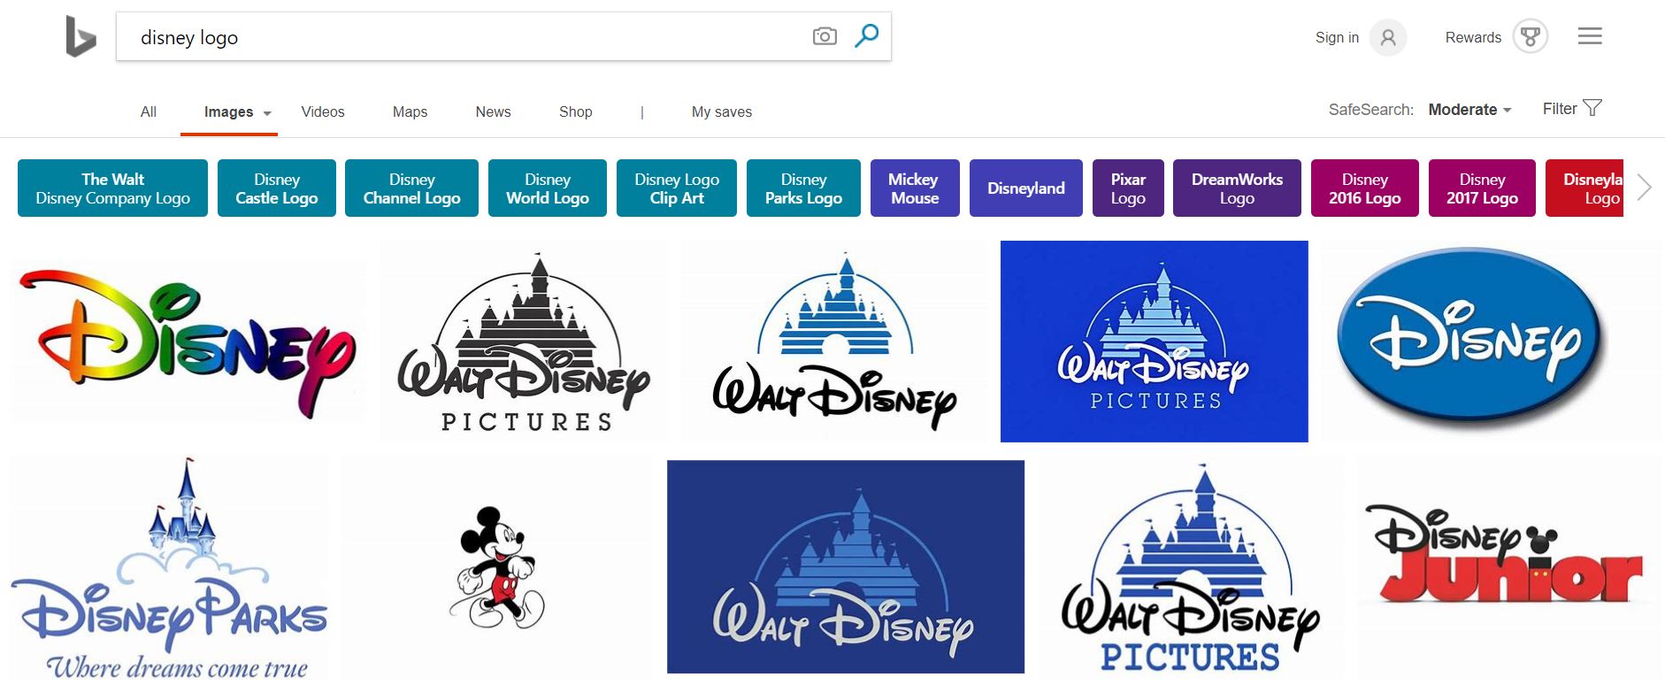Select the Mickey Mouse suggestion chip

pos(915,188)
